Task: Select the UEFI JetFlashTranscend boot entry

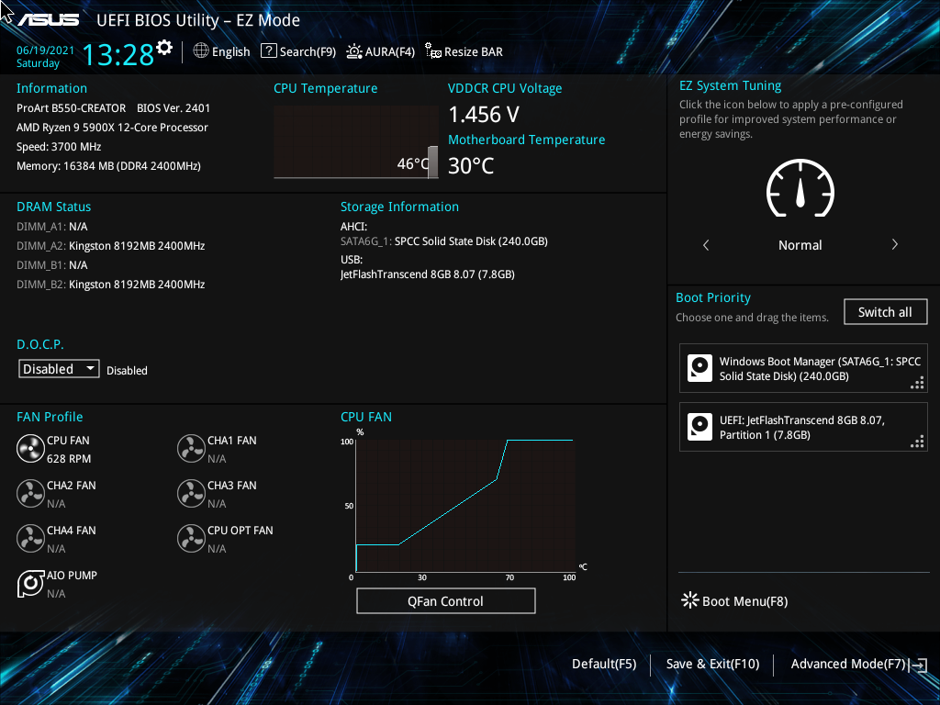Action: [x=803, y=427]
